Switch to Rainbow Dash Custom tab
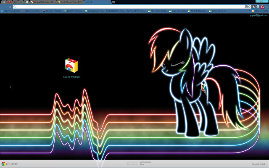The height and width of the screenshot is (168, 269). tap(42, 2)
